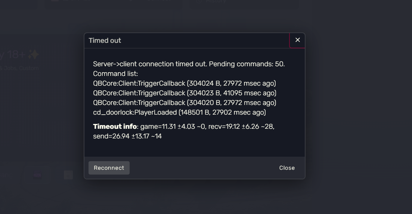Viewport: 412px width, 214px height.
Task: Click the dimmed pink icon at bottom left
Action: click(37, 175)
